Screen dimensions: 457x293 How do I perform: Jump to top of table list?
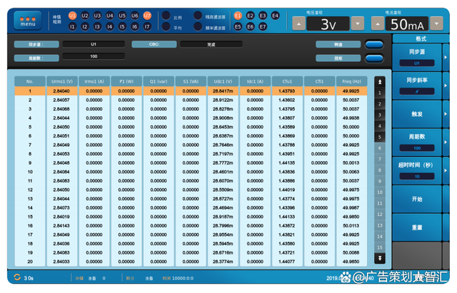click(x=380, y=82)
